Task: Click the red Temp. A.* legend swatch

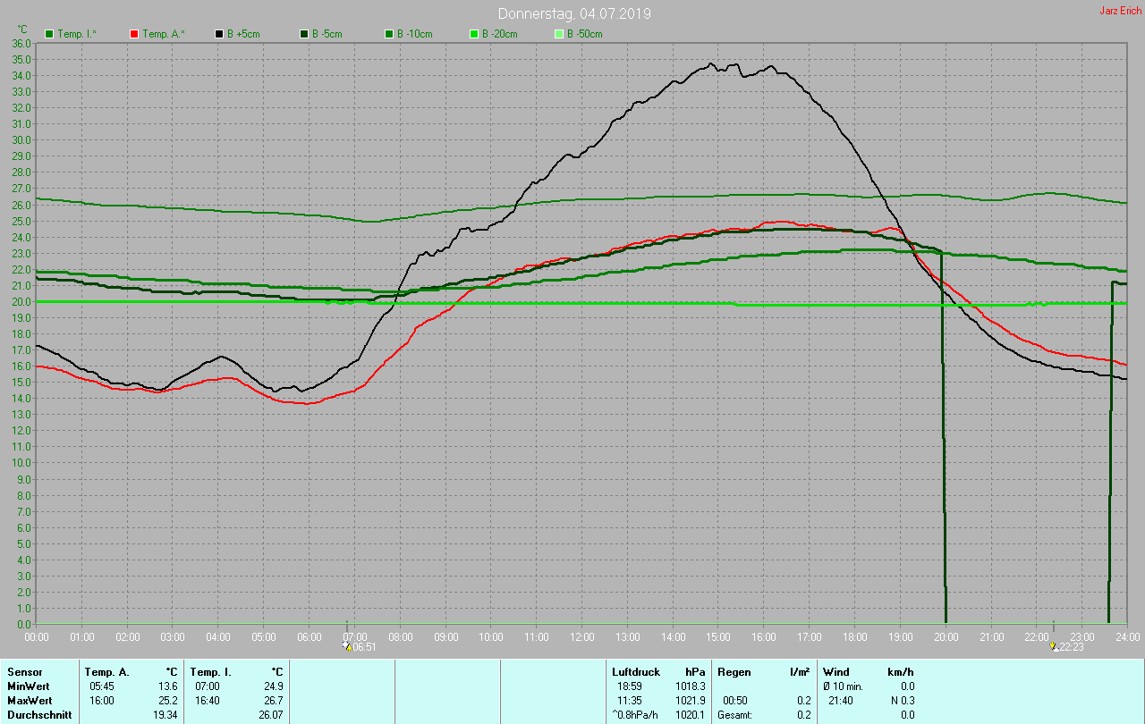Action: pyautogui.click(x=134, y=34)
